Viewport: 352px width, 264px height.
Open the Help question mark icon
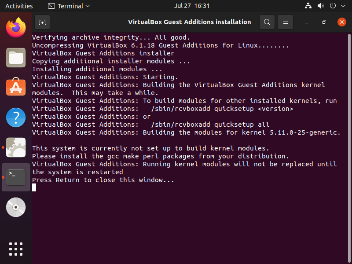pos(16,117)
